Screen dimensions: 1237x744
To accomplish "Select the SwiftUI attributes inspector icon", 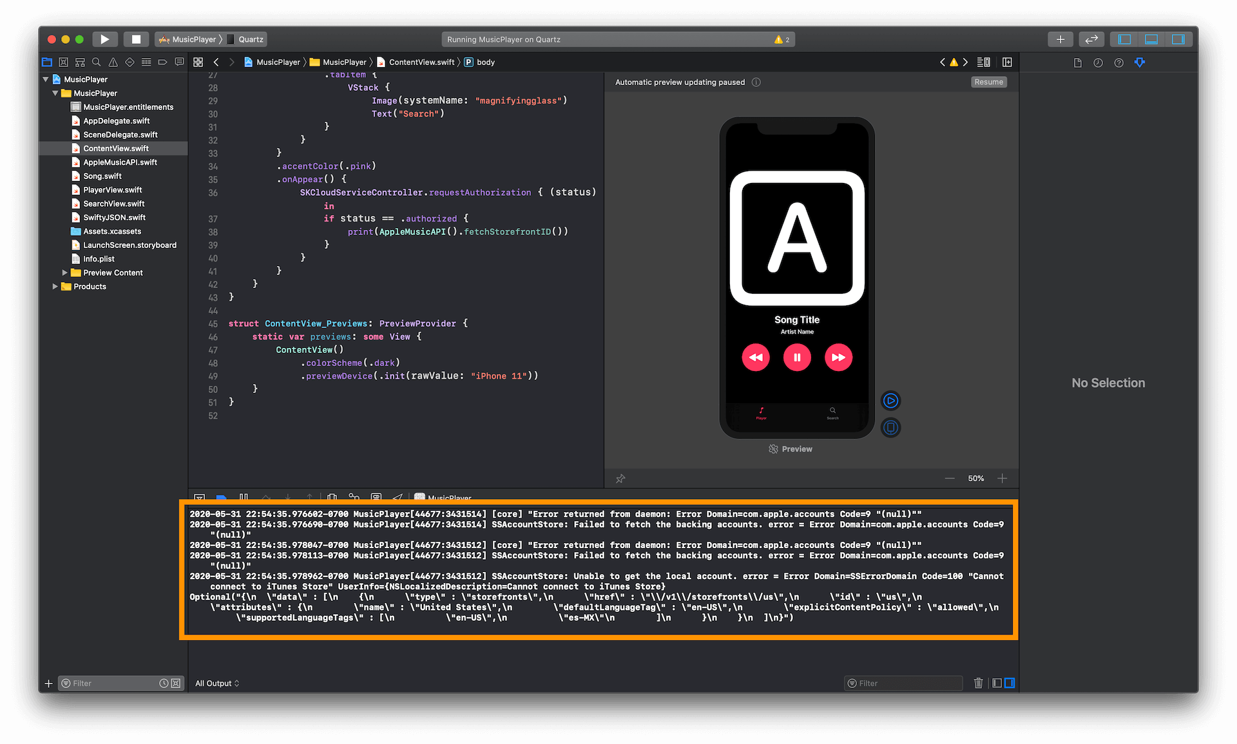I will click(1140, 62).
